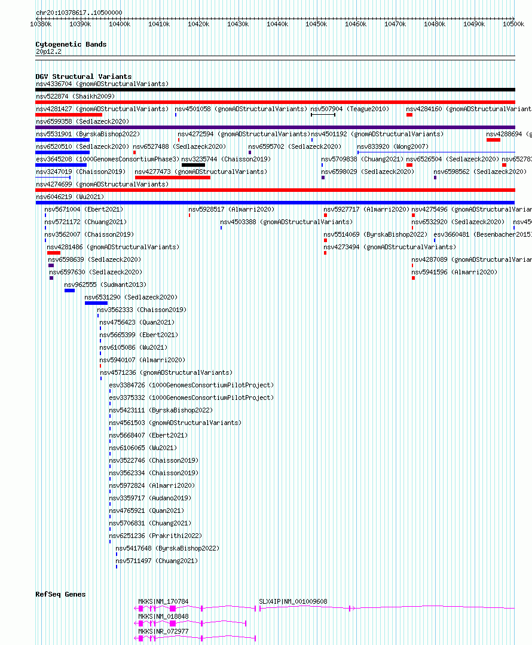The height and width of the screenshot is (645, 532).
Task: Select nsv3562333 (Chaisson2019) variant
Action: [x=142, y=310]
